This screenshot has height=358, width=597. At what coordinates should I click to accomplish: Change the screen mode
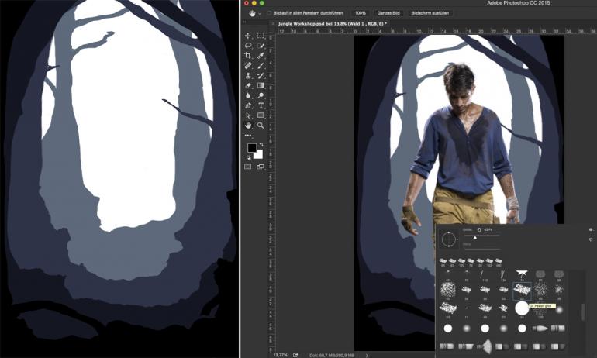click(261, 167)
